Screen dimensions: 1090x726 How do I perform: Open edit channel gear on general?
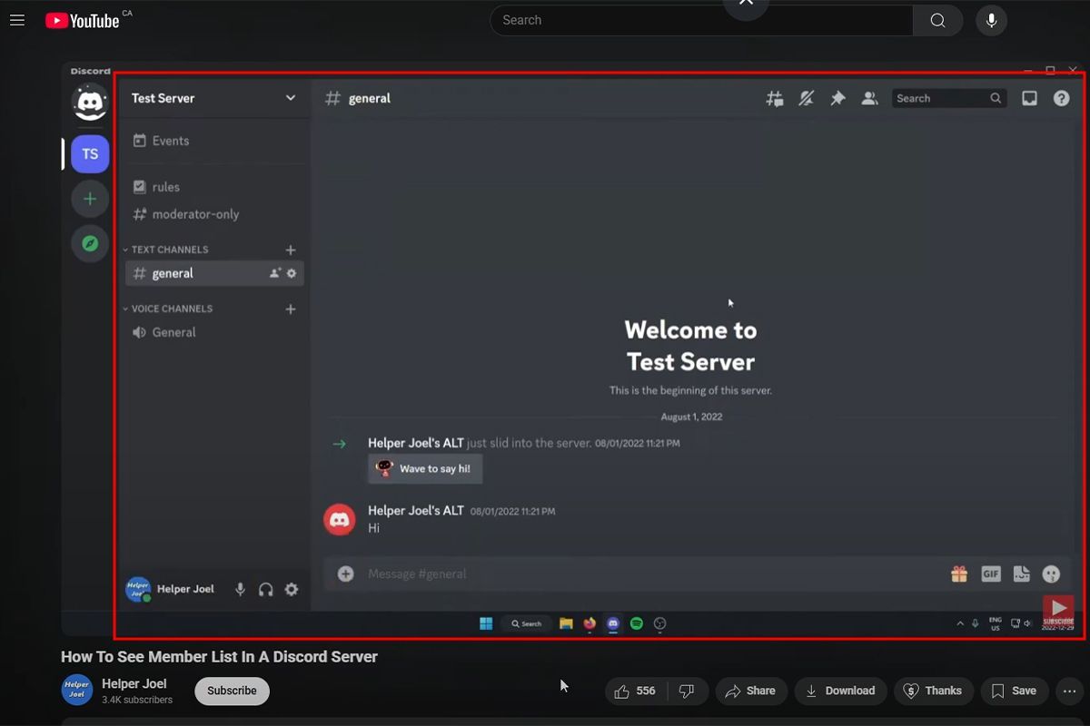point(292,273)
